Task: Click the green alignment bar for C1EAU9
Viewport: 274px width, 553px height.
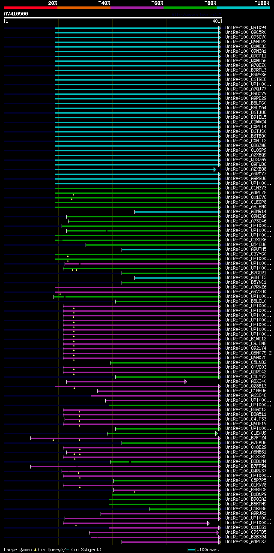Action: 163,433
